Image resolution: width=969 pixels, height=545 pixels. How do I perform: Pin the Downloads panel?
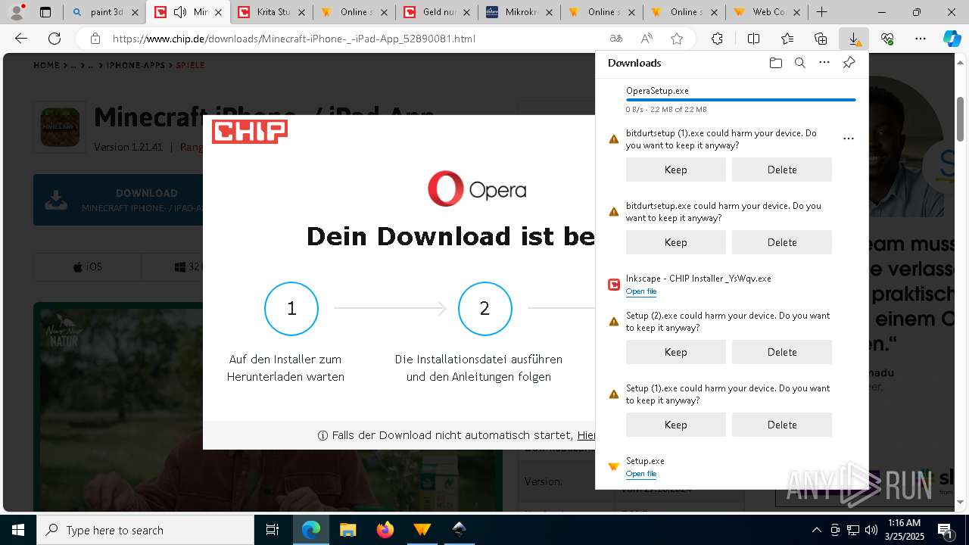849,63
